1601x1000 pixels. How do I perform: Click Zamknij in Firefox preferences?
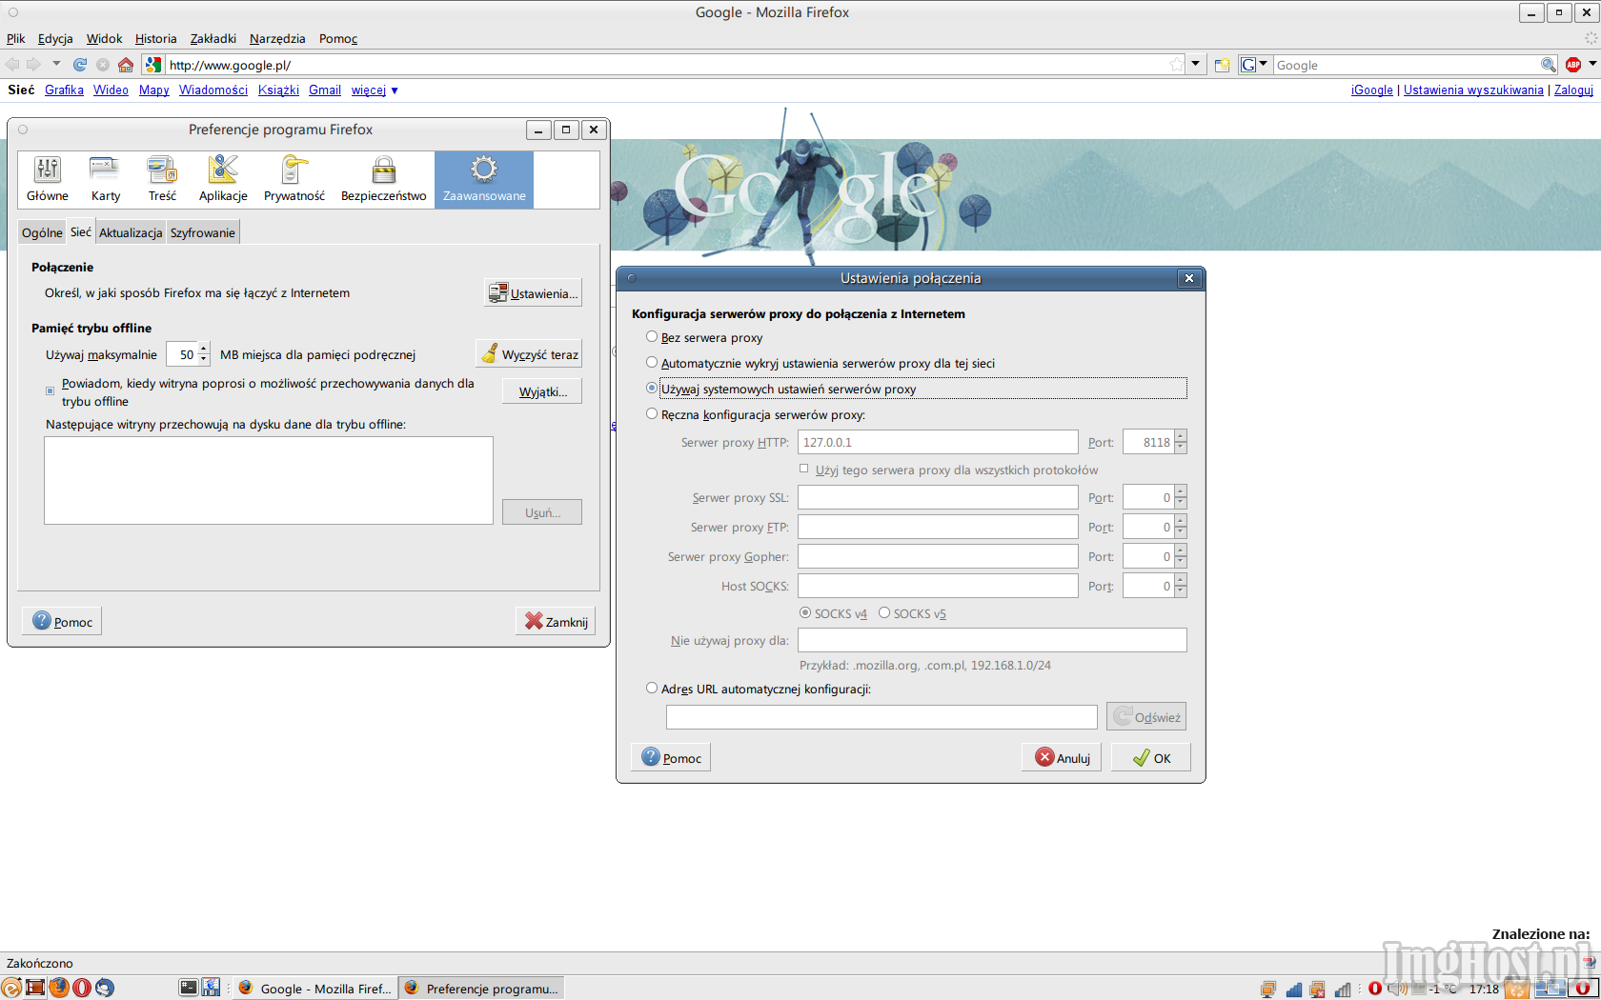(556, 621)
